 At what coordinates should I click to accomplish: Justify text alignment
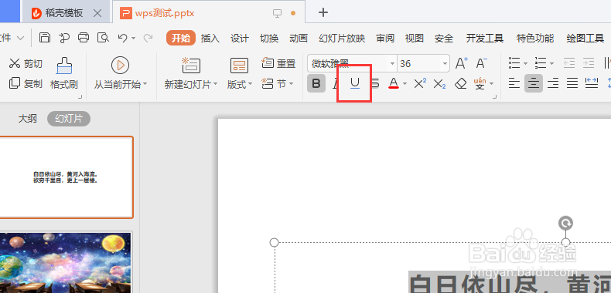[x=572, y=83]
